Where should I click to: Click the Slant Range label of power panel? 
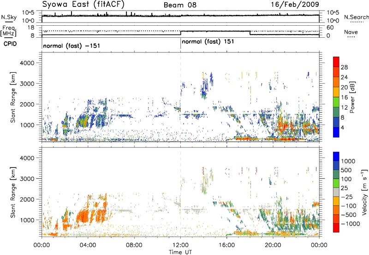pos(13,97)
